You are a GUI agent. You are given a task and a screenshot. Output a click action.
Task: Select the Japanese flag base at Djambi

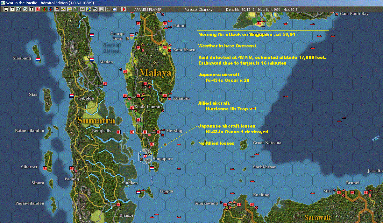(x=118, y=204)
